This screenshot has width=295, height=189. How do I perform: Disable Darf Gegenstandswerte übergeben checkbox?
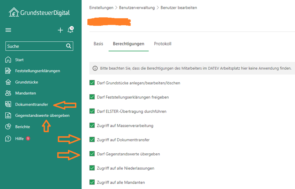click(x=92, y=154)
